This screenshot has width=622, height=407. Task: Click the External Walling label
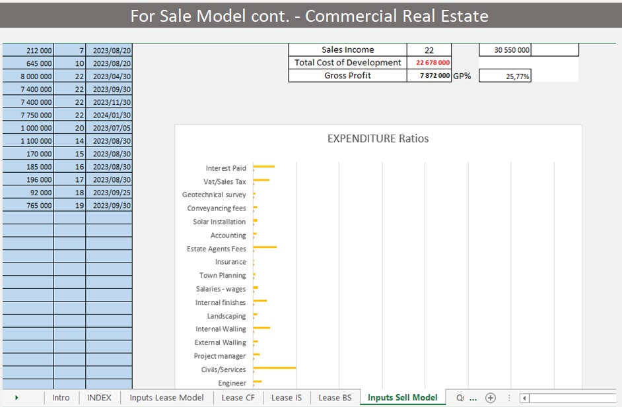(220, 342)
